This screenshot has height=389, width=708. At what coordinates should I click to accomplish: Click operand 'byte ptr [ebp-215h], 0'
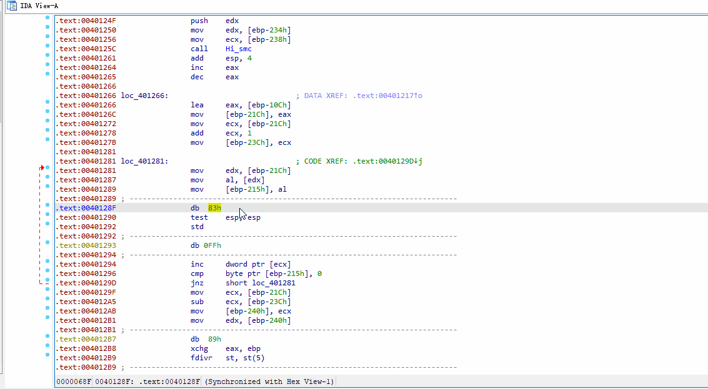click(x=274, y=274)
